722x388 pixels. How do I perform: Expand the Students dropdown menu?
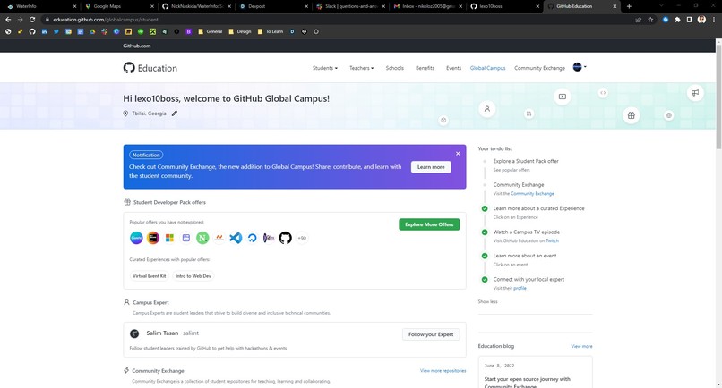coord(325,68)
